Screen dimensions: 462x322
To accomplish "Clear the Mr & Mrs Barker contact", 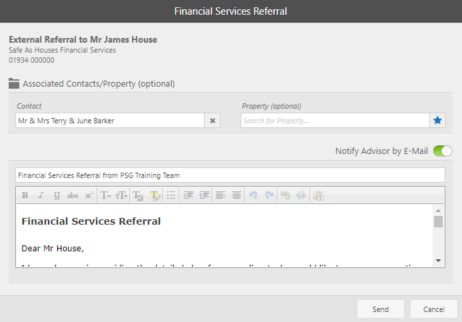I will pos(213,121).
